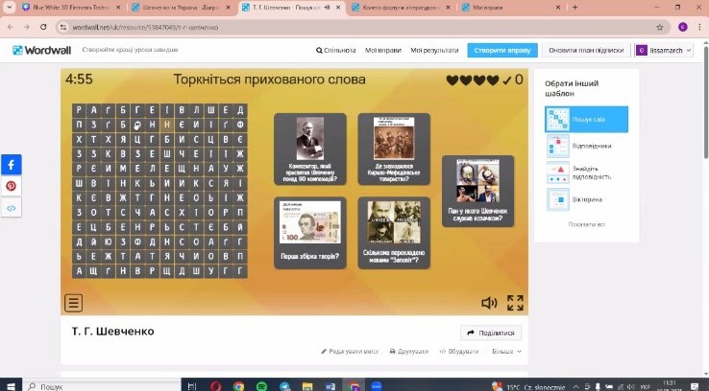709x391 pixels.
Task: Share on Pinterest via side button
Action: click(x=11, y=186)
